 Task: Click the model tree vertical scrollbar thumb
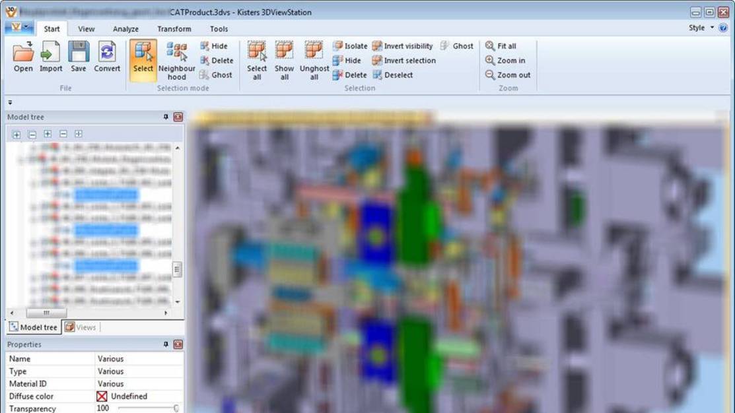click(x=177, y=269)
